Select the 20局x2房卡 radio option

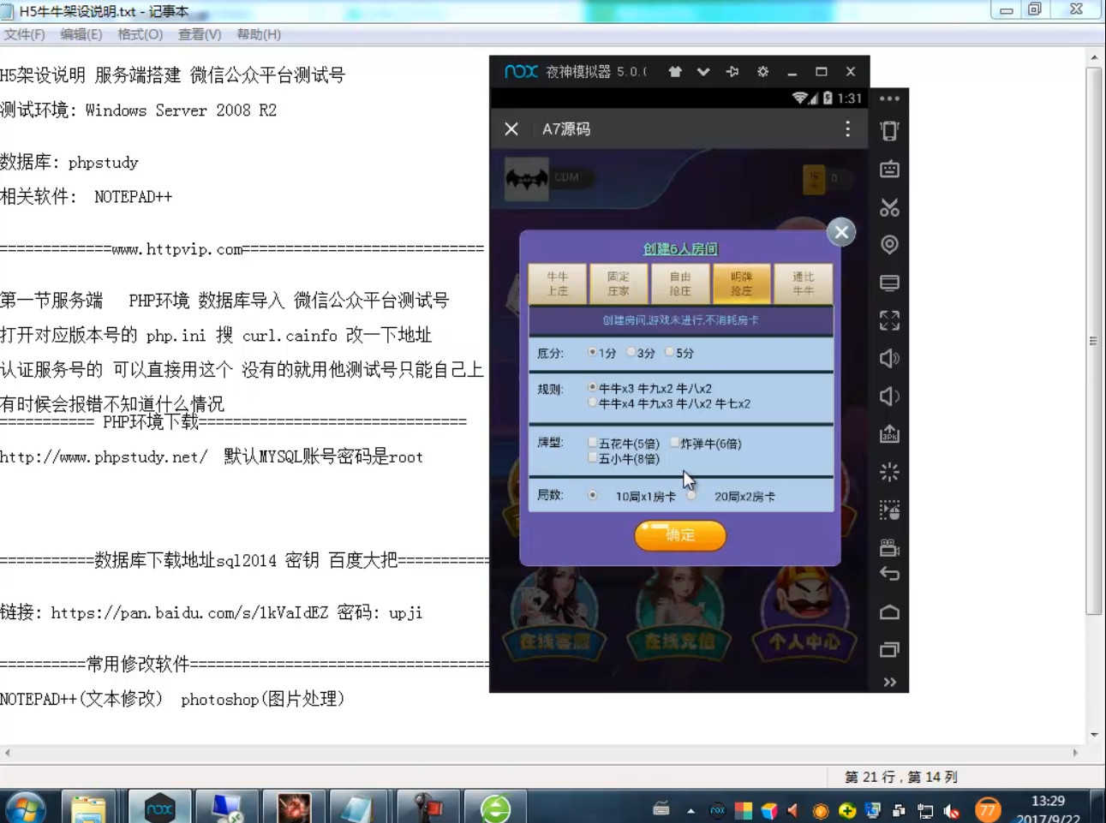[x=691, y=495]
